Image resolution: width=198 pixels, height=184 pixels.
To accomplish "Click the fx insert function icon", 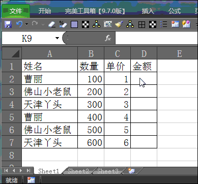I will [108, 39].
